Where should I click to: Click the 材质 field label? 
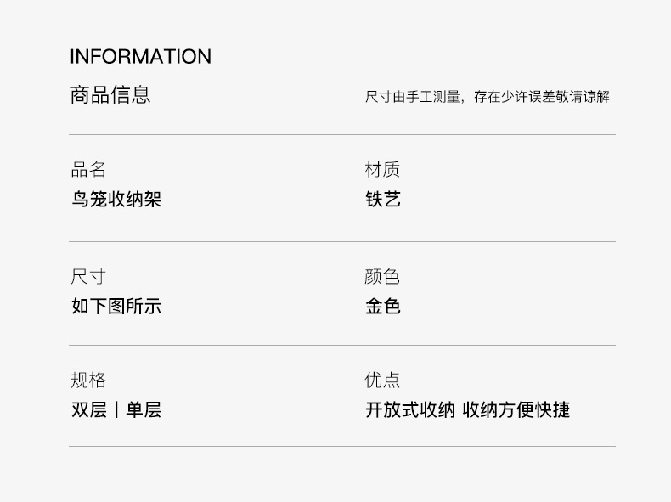click(x=382, y=170)
